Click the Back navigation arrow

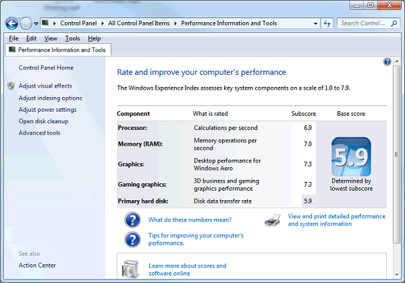pos(12,24)
